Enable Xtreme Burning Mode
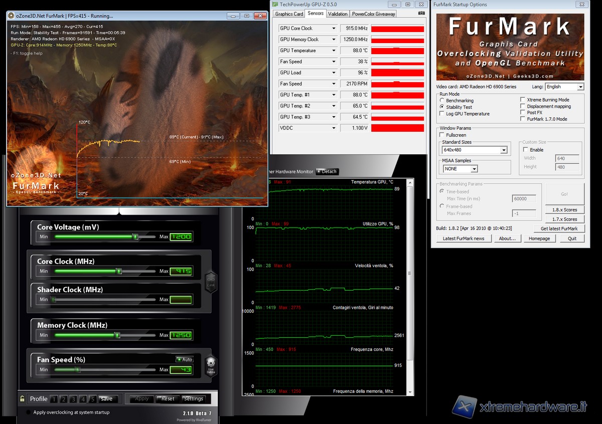 [x=523, y=100]
